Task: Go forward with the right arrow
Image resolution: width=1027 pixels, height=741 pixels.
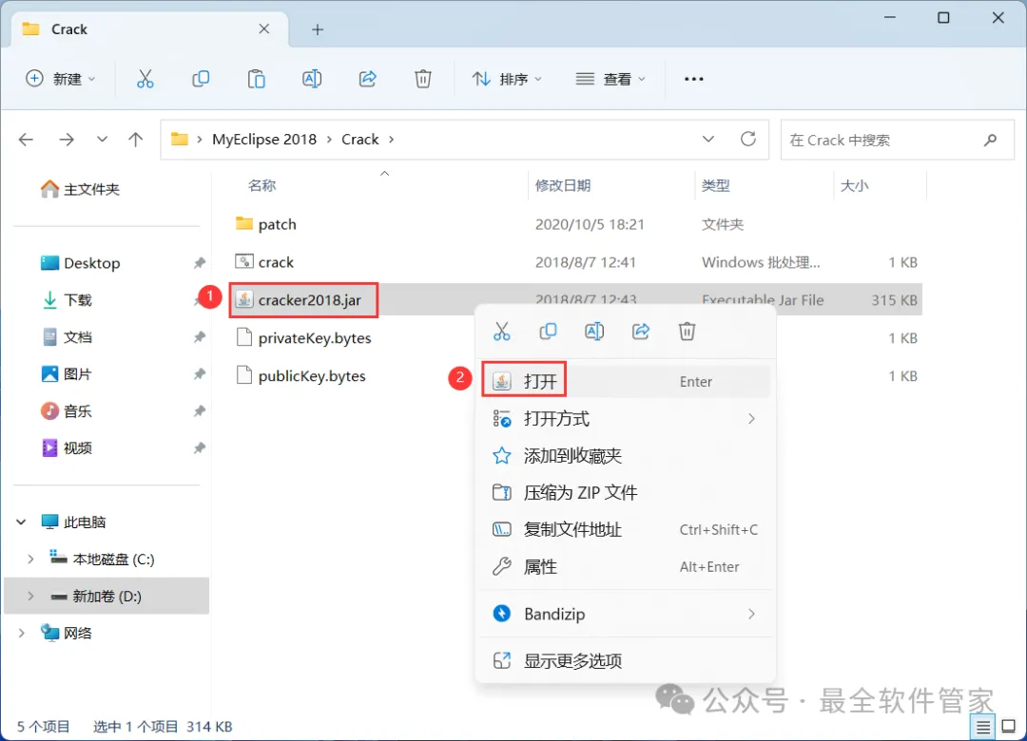Action: pos(67,140)
